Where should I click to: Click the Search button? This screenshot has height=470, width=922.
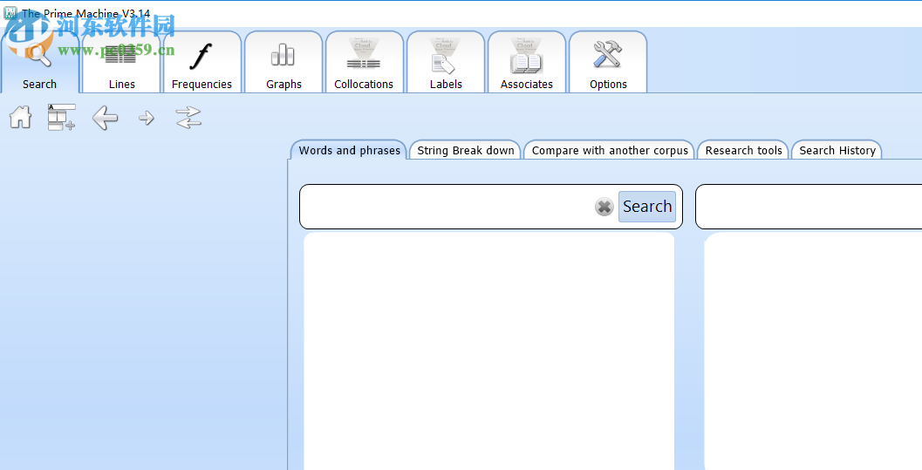[647, 207]
